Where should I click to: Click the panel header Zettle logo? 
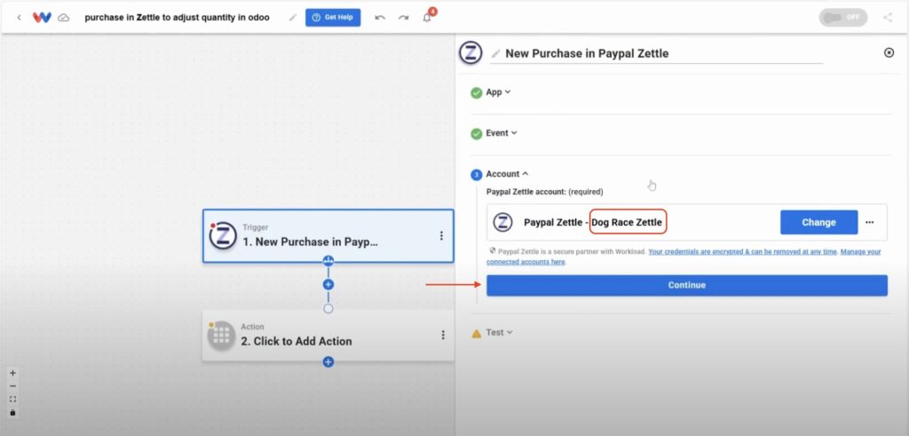point(471,52)
